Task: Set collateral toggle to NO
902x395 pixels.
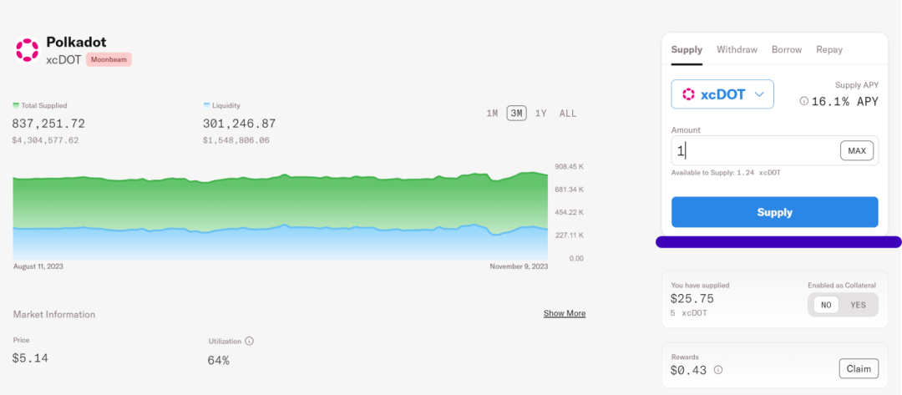Action: pyautogui.click(x=825, y=305)
